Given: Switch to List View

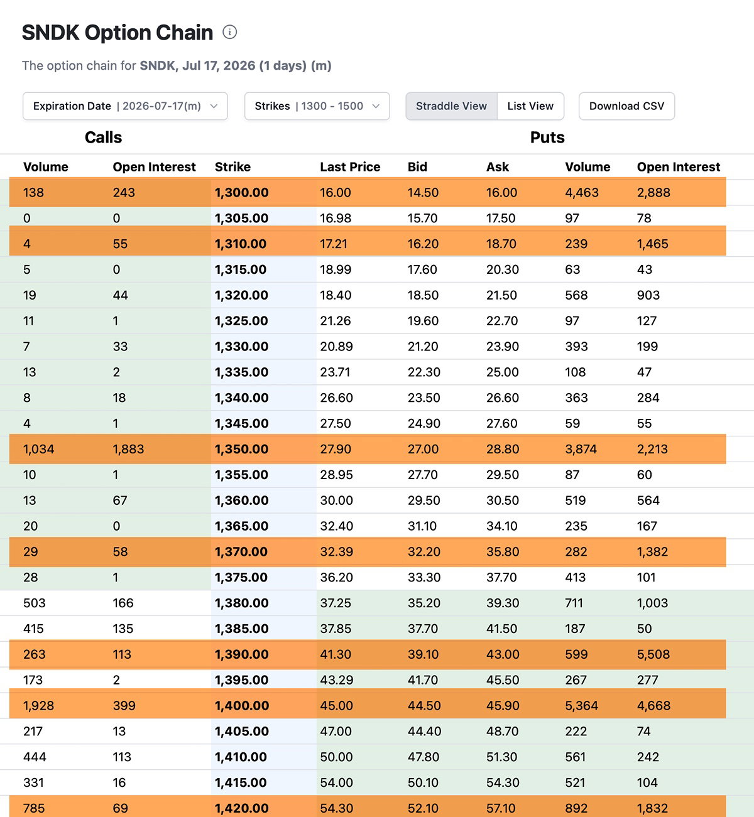Looking at the screenshot, I should (x=530, y=106).
